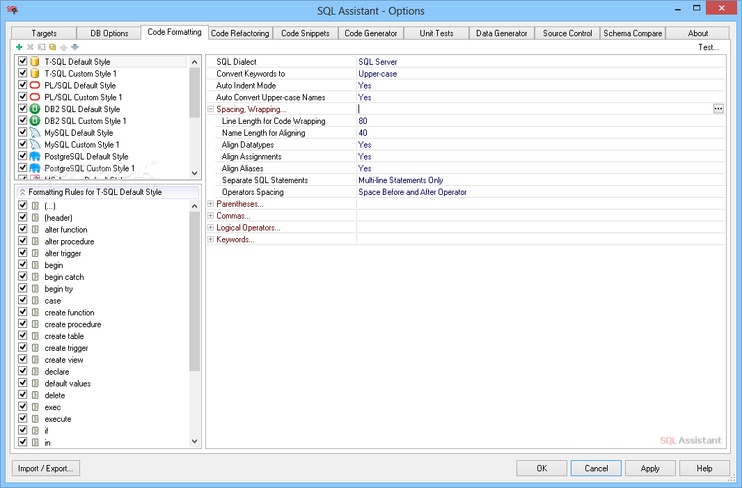Toggle the PostgreSQL Custom Style 1 checkbox
This screenshot has height=488, width=742.
tap(22, 168)
